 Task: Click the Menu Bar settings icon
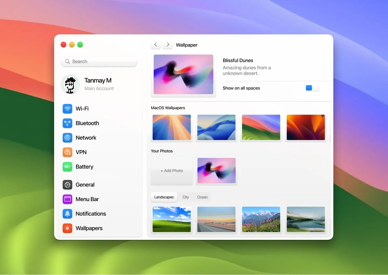coord(67,199)
